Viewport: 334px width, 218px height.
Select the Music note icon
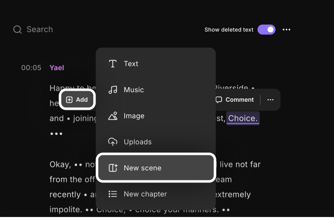click(113, 90)
